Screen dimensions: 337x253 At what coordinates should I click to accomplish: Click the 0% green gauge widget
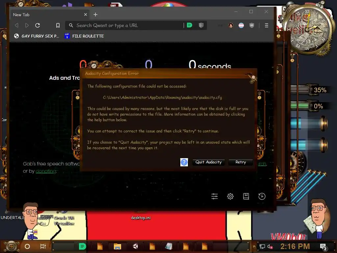click(309, 106)
